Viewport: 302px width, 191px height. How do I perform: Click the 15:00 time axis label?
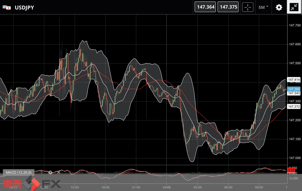click(x=75, y=187)
